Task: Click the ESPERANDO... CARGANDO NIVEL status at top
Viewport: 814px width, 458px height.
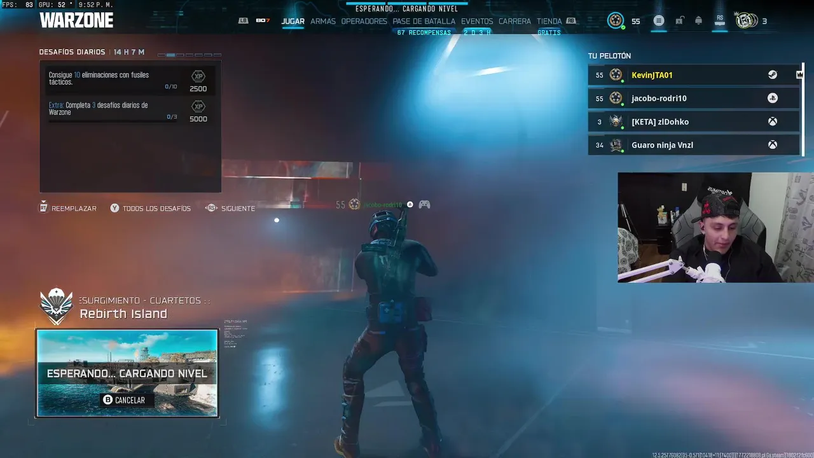Action: tap(406, 9)
